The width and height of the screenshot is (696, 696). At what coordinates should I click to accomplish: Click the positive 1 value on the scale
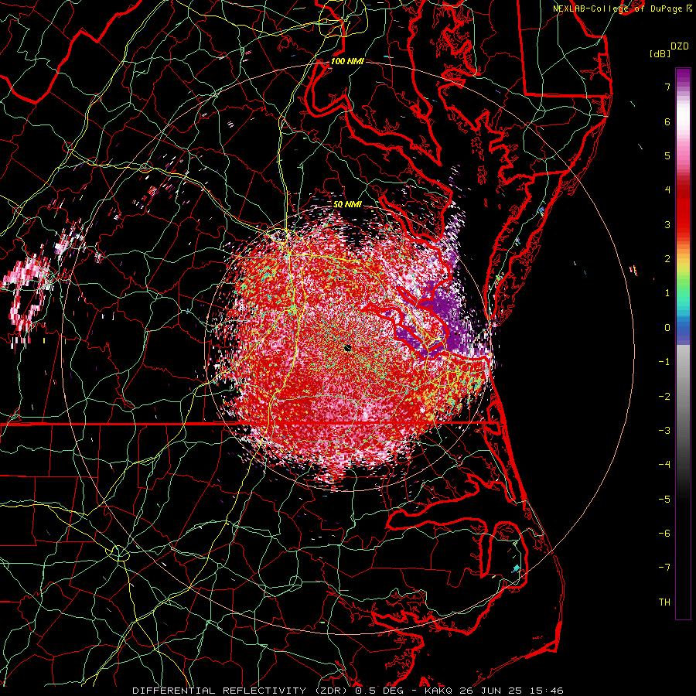(667, 293)
